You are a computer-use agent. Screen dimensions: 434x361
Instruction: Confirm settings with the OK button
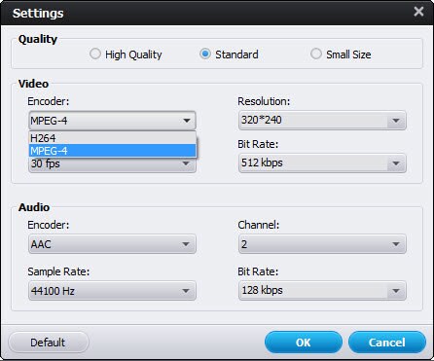pyautogui.click(x=304, y=343)
